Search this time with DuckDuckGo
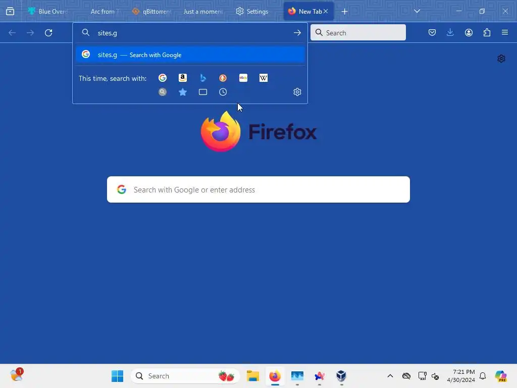The image size is (517, 388). pyautogui.click(x=223, y=78)
